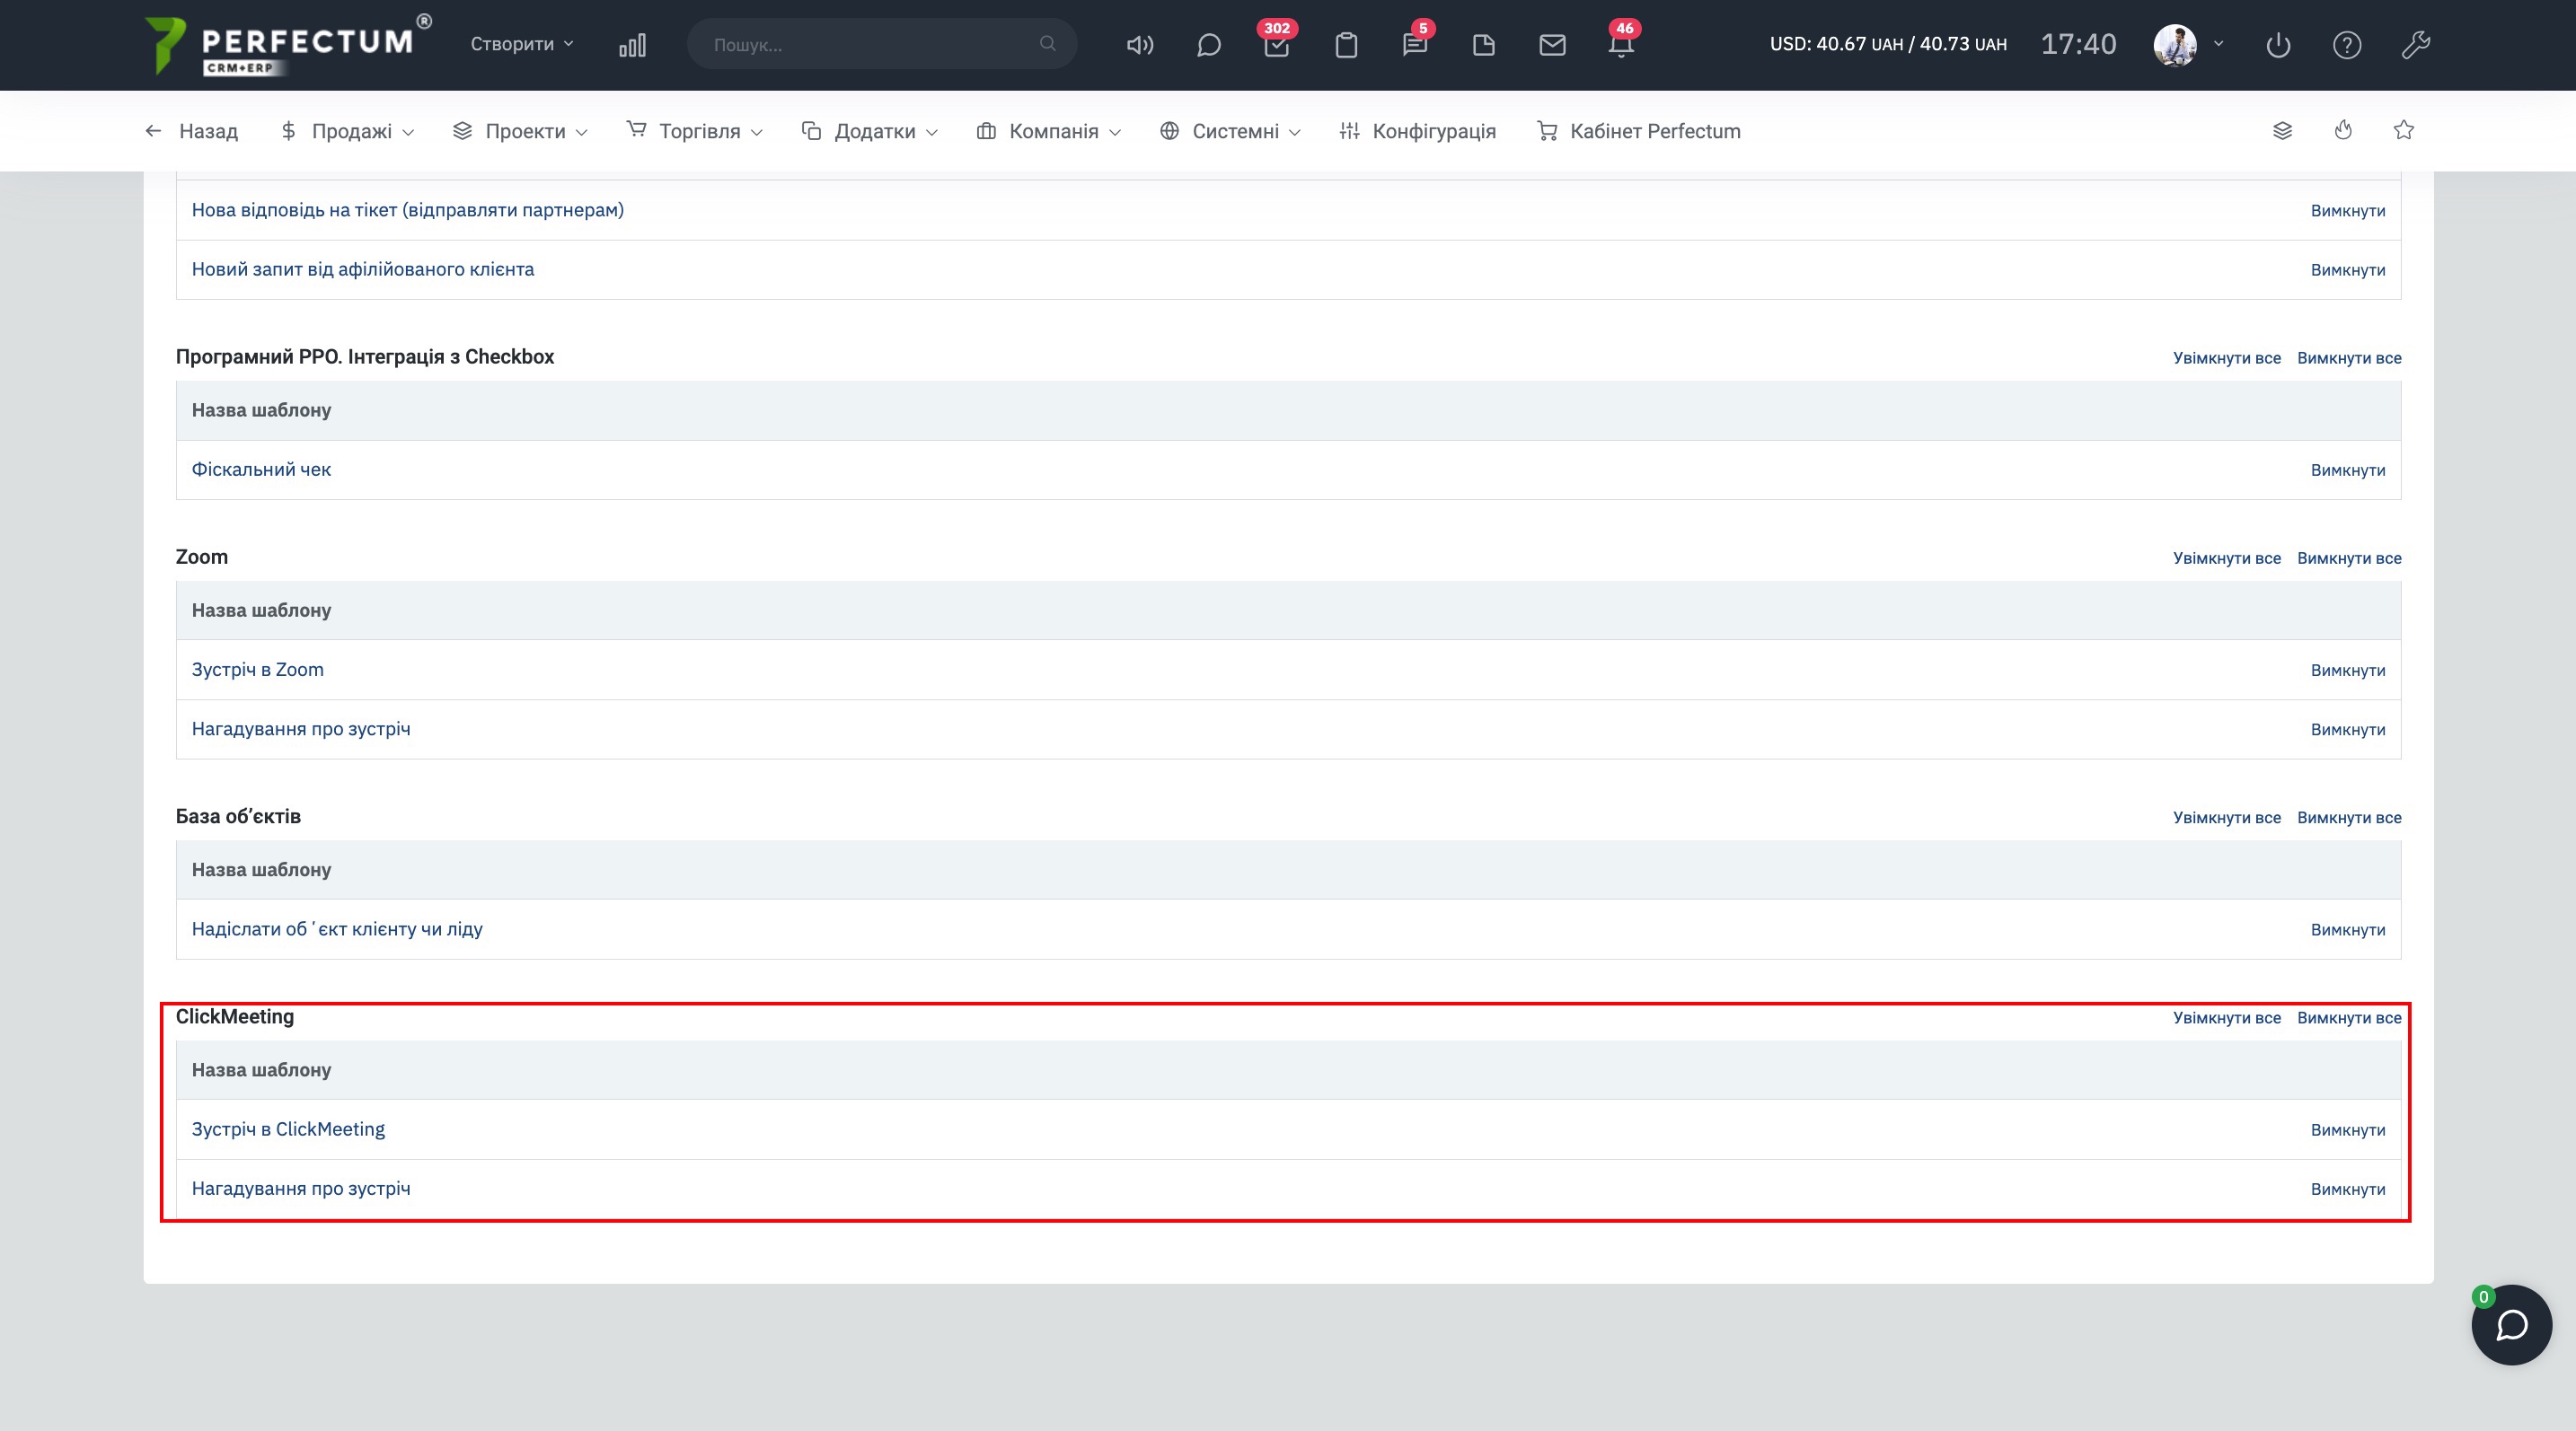Open the megaphone announcements icon
Screen dimensions: 2576x1431
(1139, 45)
